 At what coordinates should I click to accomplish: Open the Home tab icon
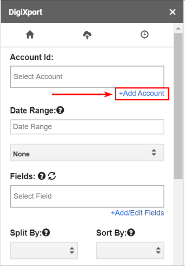[x=30, y=35]
